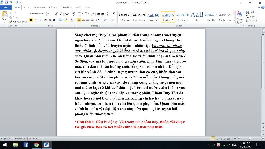The width and height of the screenshot is (265, 149).
Task: Click the Cut scissors icon
Action: pos(11,13)
